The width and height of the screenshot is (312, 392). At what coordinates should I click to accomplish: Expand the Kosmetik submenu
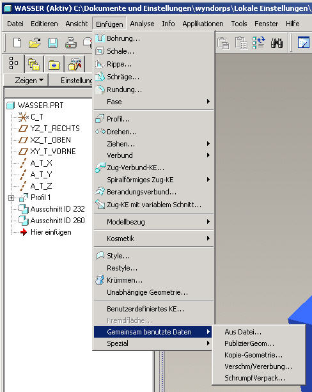[x=153, y=239]
